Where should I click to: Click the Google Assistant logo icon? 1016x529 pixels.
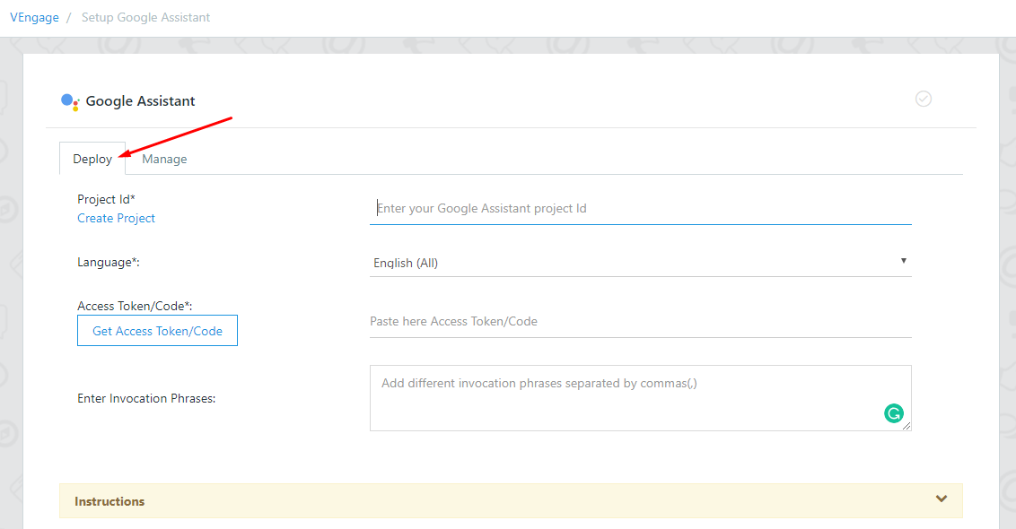(x=70, y=101)
